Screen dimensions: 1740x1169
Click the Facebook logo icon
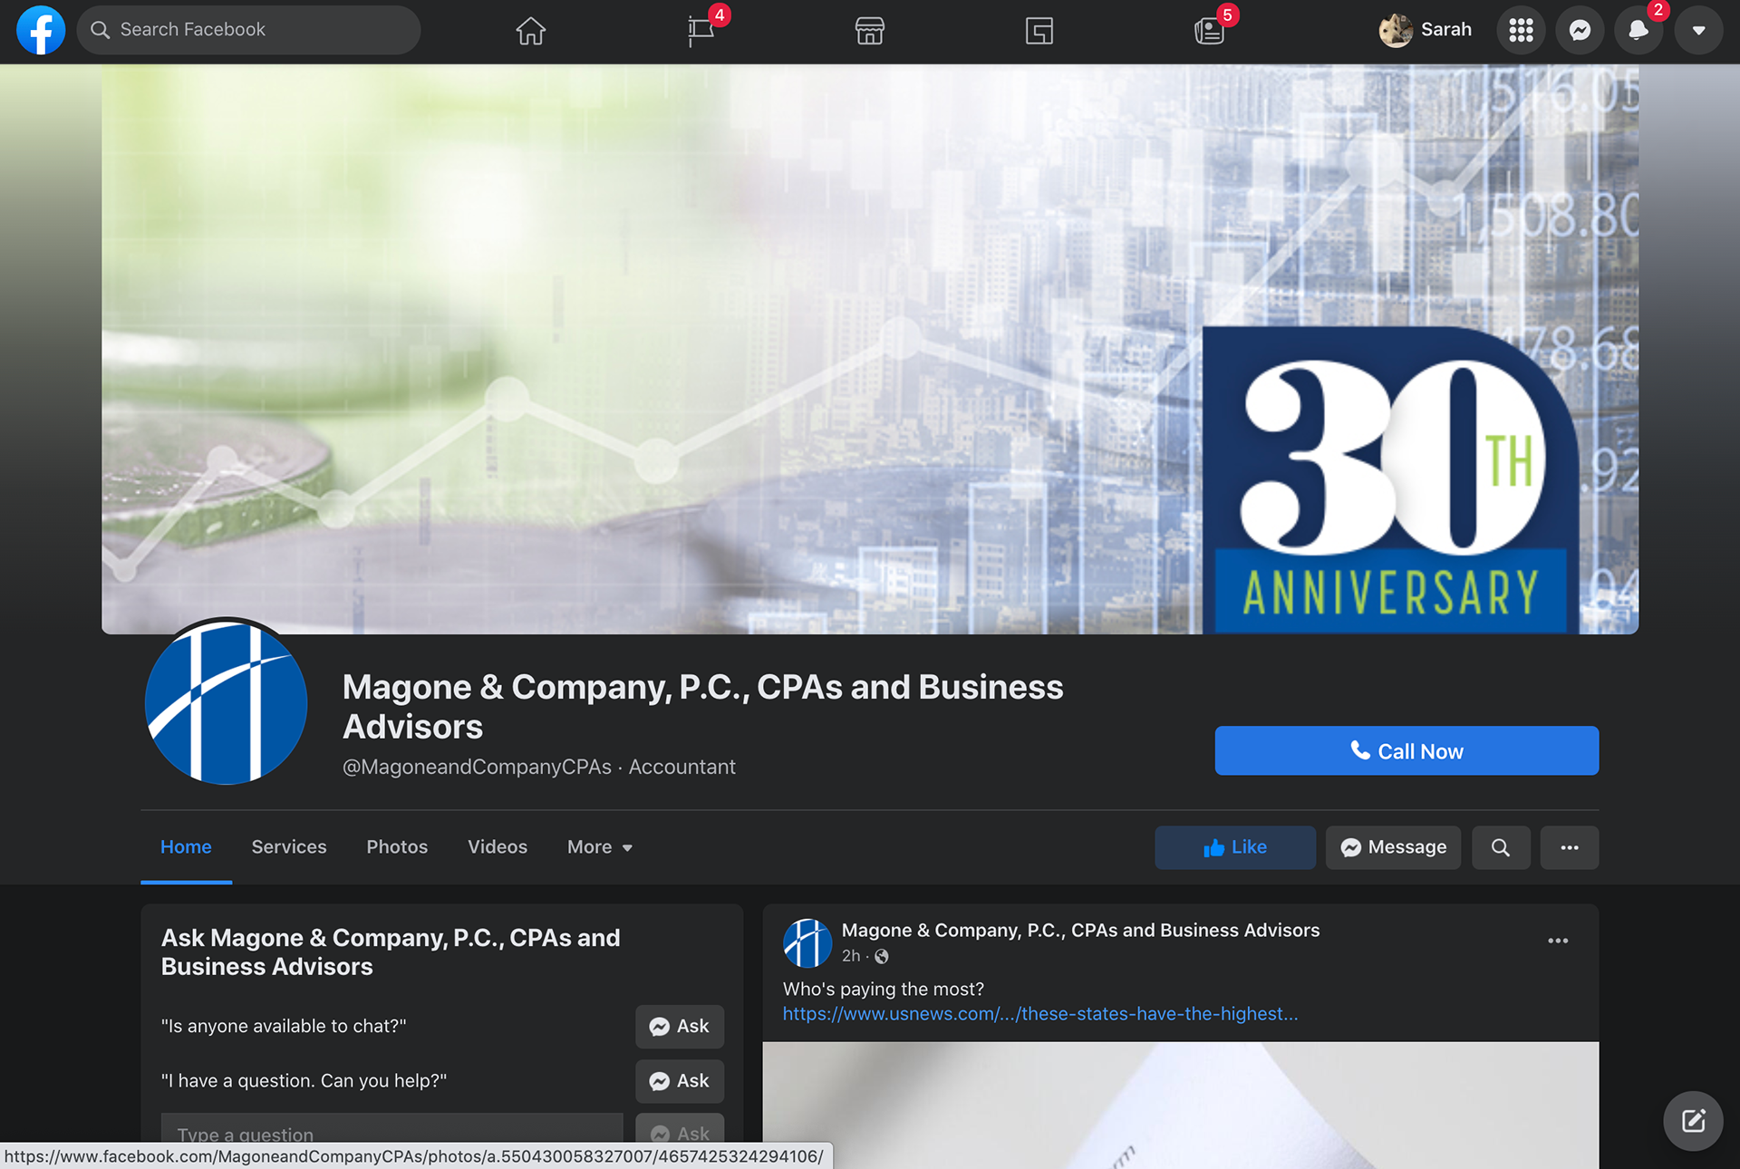click(x=41, y=30)
